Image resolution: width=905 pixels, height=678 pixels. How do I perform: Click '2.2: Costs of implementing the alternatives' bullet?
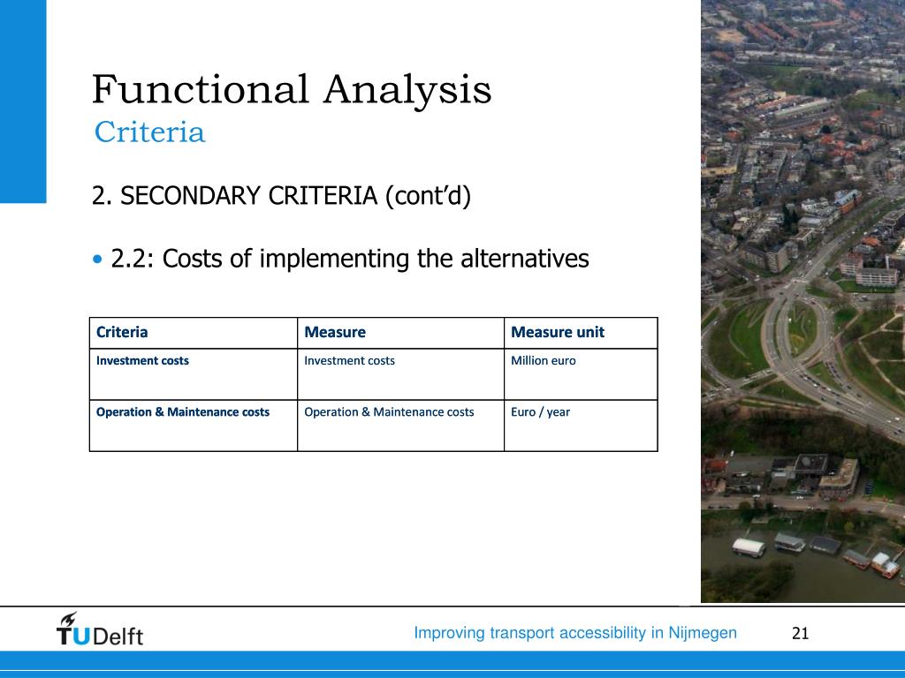pyautogui.click(x=340, y=259)
